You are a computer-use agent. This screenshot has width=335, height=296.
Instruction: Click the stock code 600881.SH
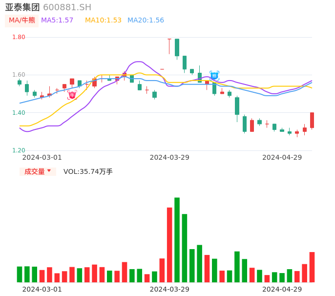coord(67,7)
